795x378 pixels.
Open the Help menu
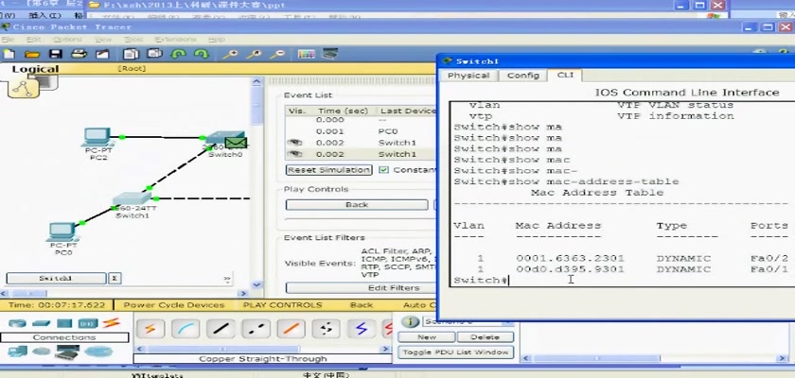[x=217, y=40]
